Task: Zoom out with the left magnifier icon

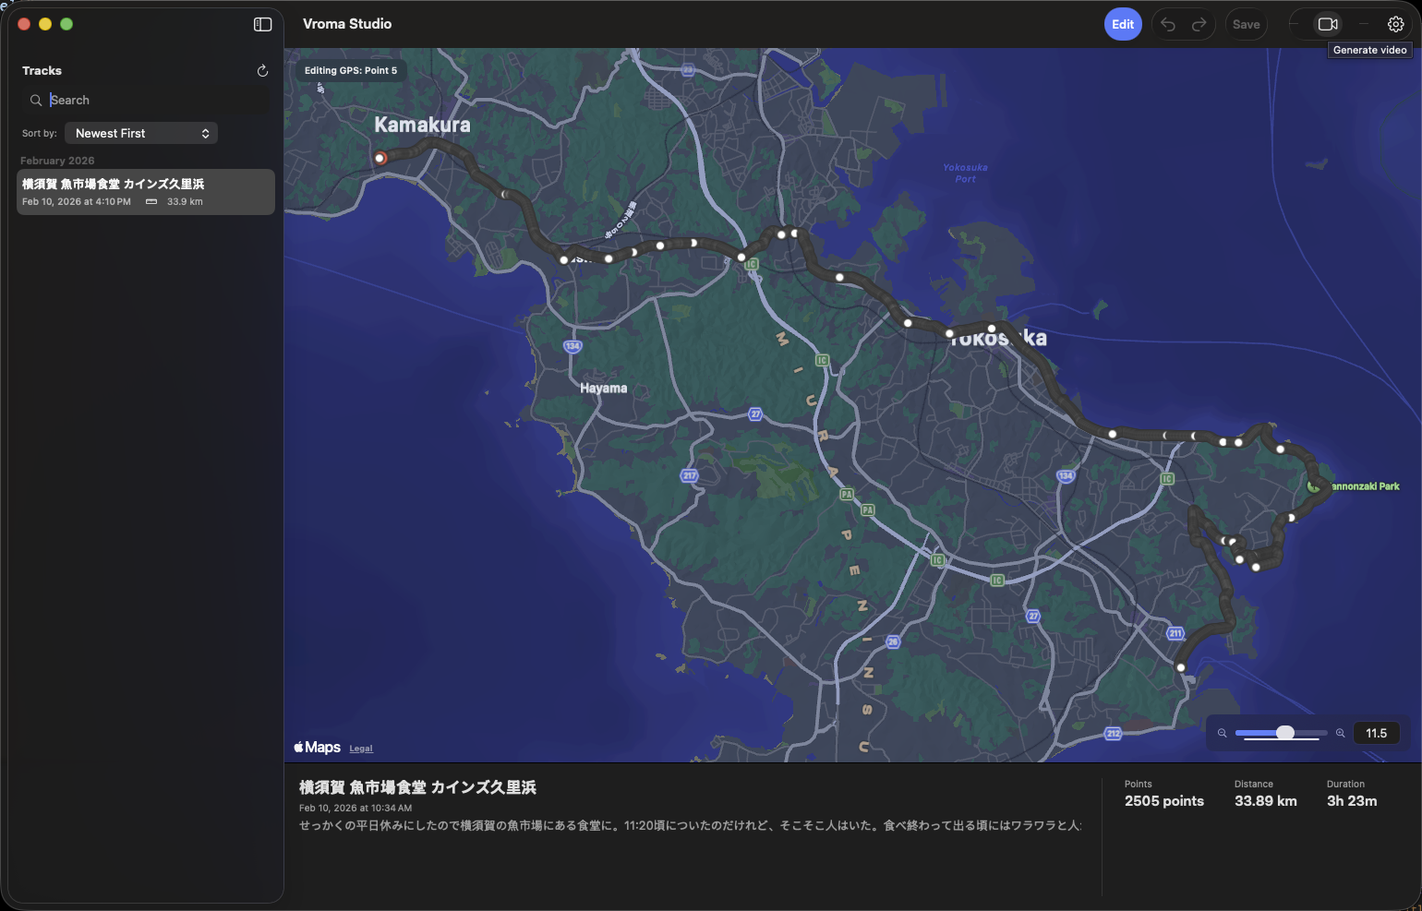Action: tap(1222, 733)
